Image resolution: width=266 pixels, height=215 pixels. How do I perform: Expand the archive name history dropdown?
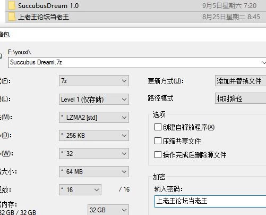tap(263, 62)
